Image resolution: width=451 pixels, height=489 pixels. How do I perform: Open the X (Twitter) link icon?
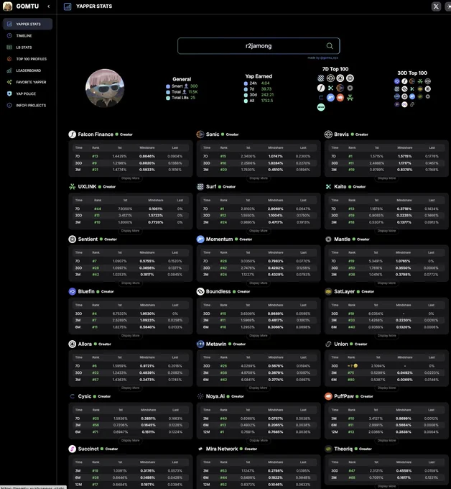point(436,6)
